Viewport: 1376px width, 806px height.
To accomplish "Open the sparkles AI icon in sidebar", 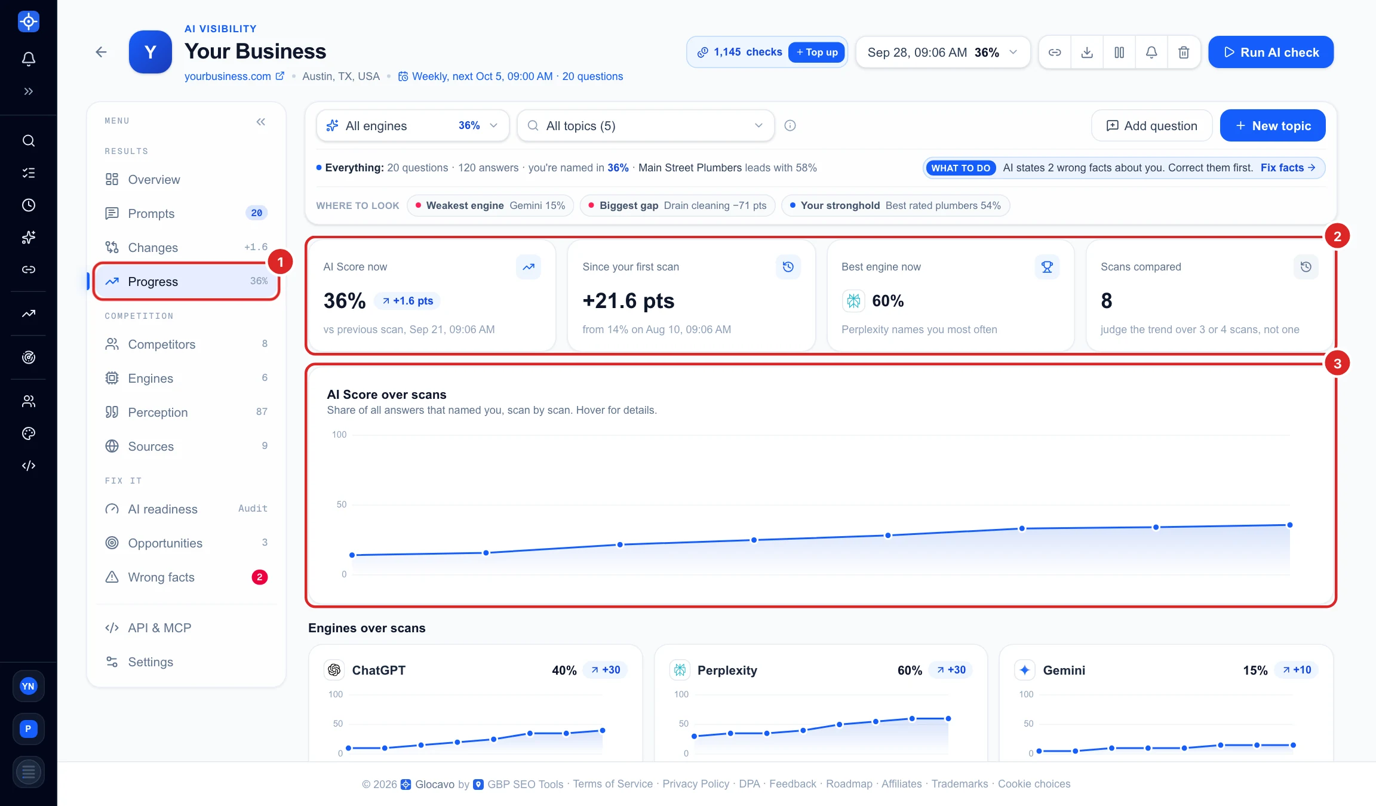I will point(28,238).
